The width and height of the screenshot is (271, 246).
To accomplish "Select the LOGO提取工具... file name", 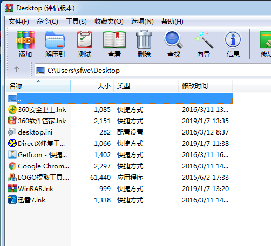I will point(43,178).
